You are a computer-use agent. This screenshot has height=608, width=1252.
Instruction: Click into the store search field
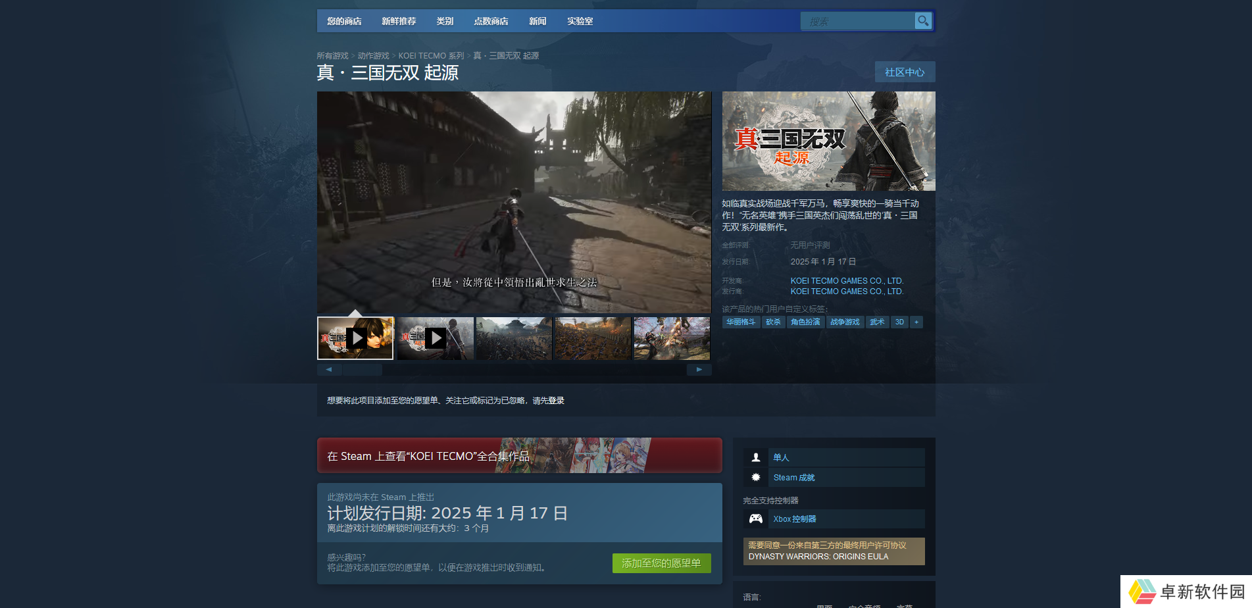(x=857, y=22)
